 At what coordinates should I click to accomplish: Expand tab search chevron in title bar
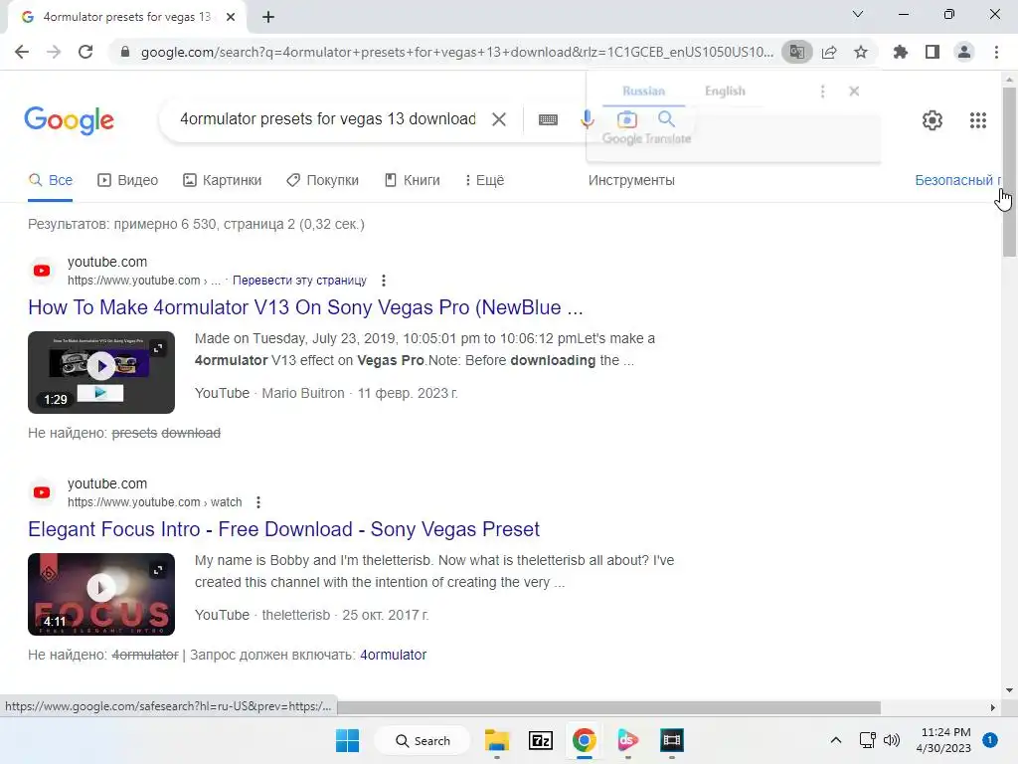[858, 14]
